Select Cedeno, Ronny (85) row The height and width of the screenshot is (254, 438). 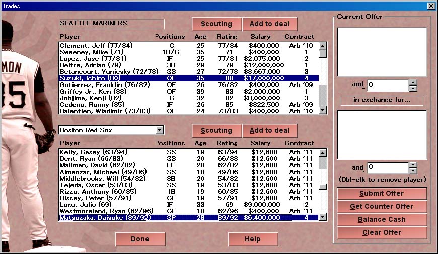189,105
